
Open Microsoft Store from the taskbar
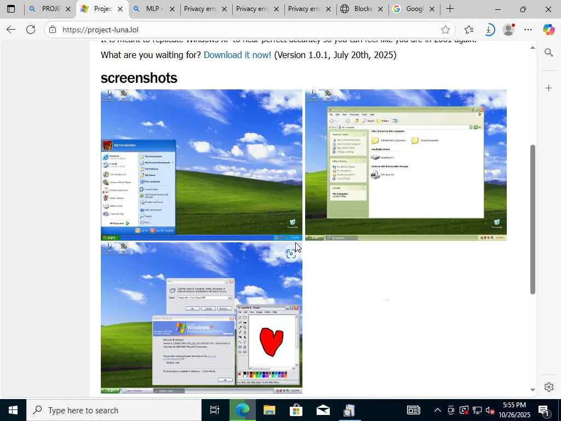point(296,410)
